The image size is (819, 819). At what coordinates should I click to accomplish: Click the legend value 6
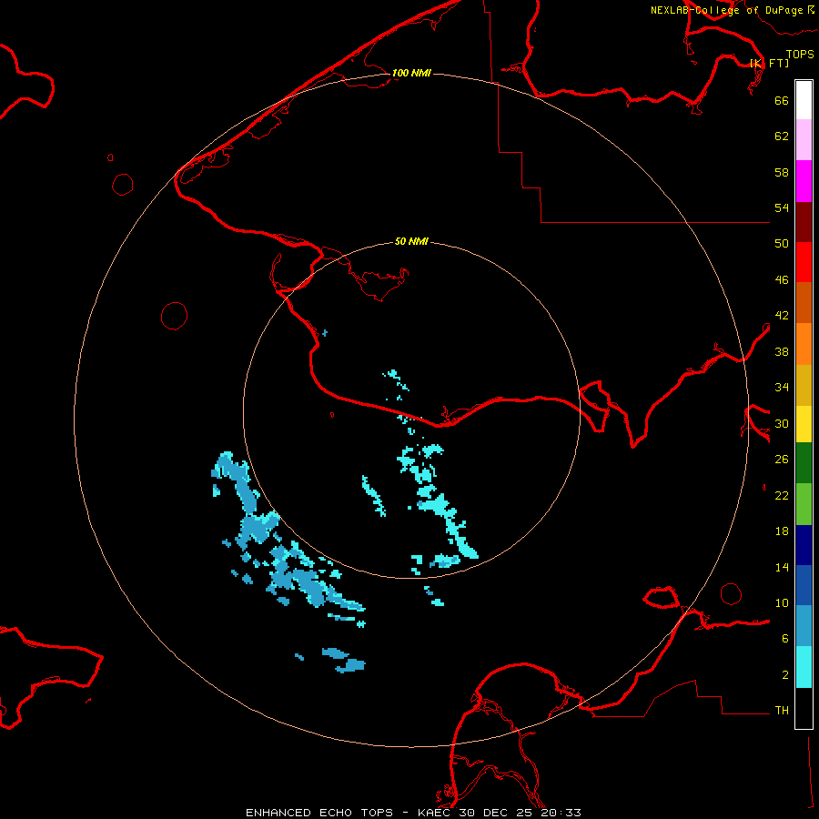coord(785,638)
